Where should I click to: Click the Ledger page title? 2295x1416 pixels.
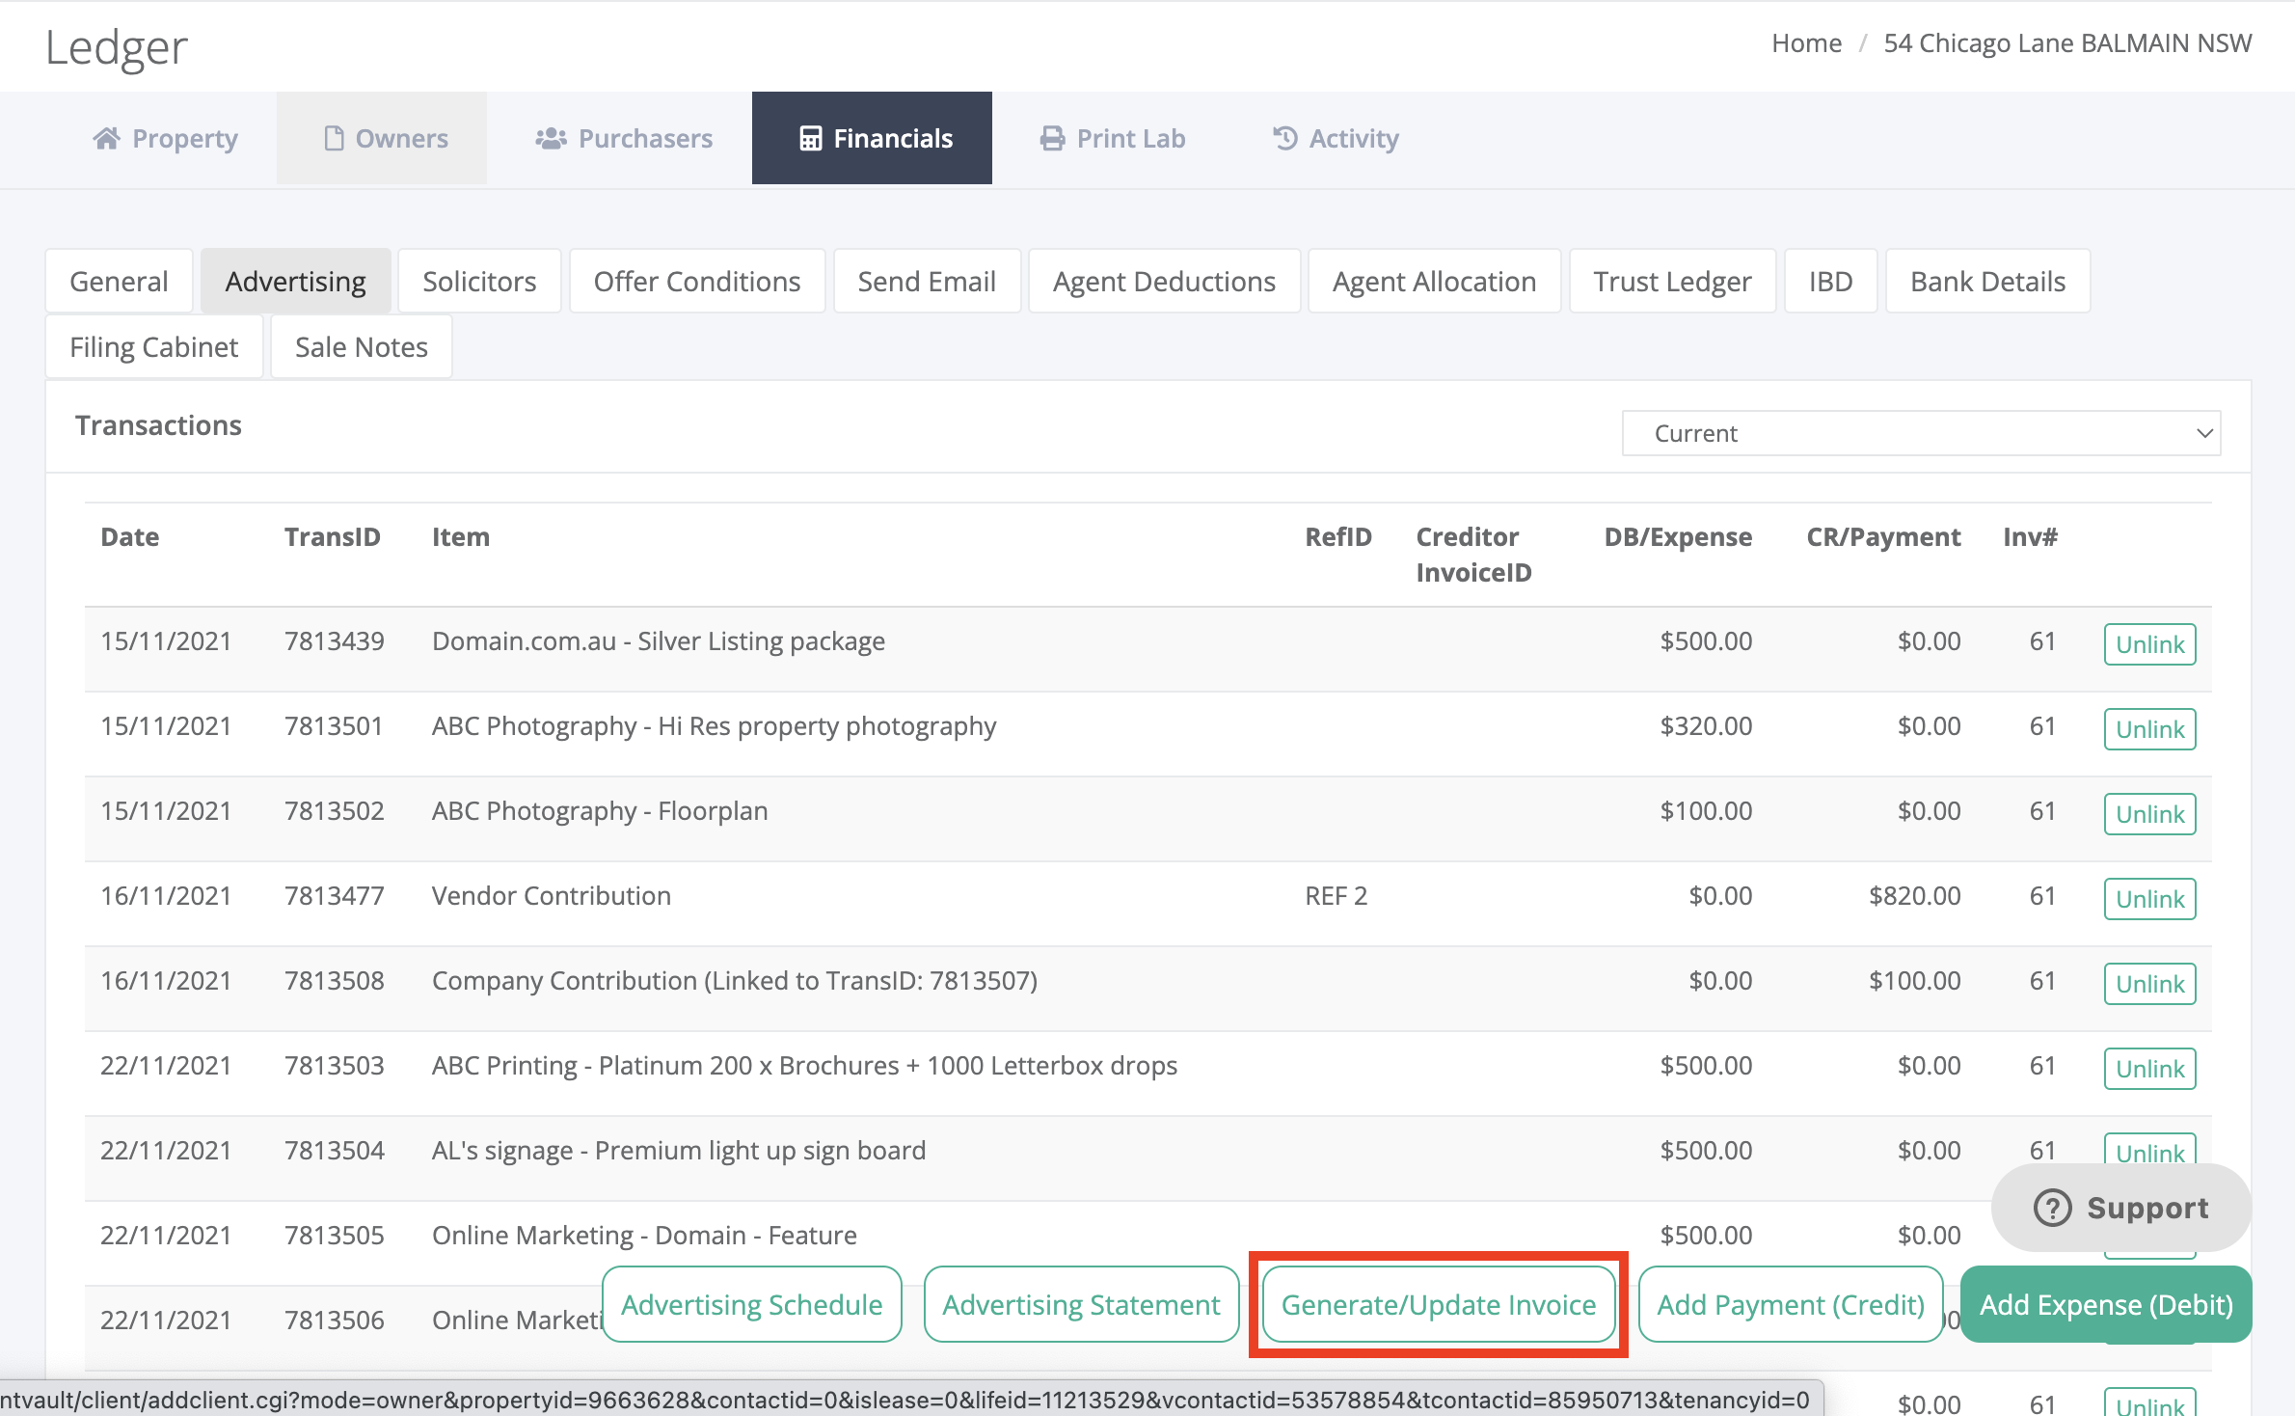tap(116, 48)
